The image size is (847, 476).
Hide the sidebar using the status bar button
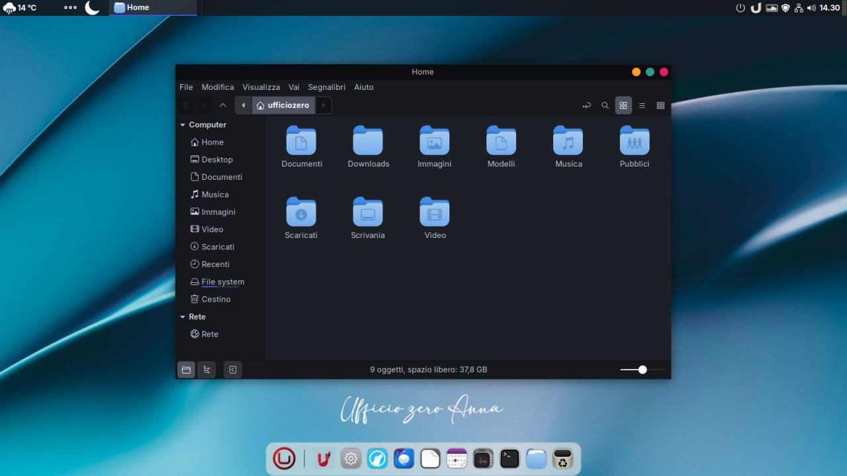233,370
